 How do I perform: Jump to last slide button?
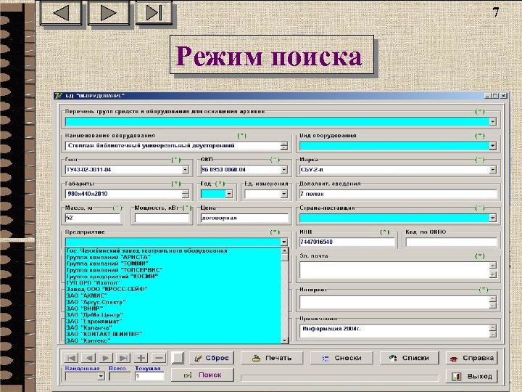154,12
